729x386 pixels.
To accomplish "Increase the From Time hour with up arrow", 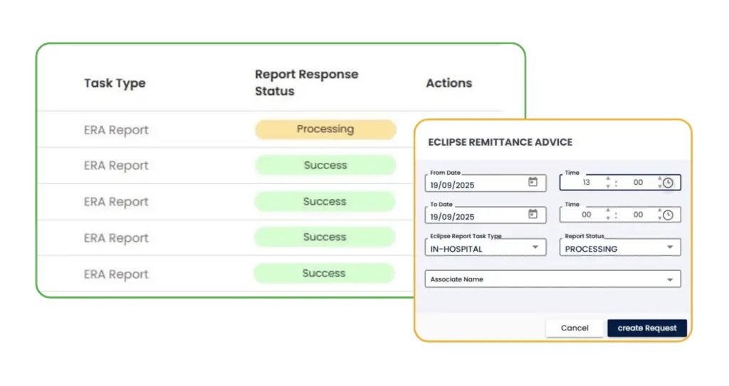I will pyautogui.click(x=608, y=179).
